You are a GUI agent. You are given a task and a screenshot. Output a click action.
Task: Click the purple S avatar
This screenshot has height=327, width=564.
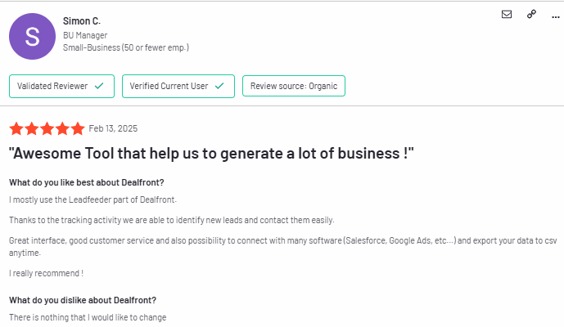(33, 36)
